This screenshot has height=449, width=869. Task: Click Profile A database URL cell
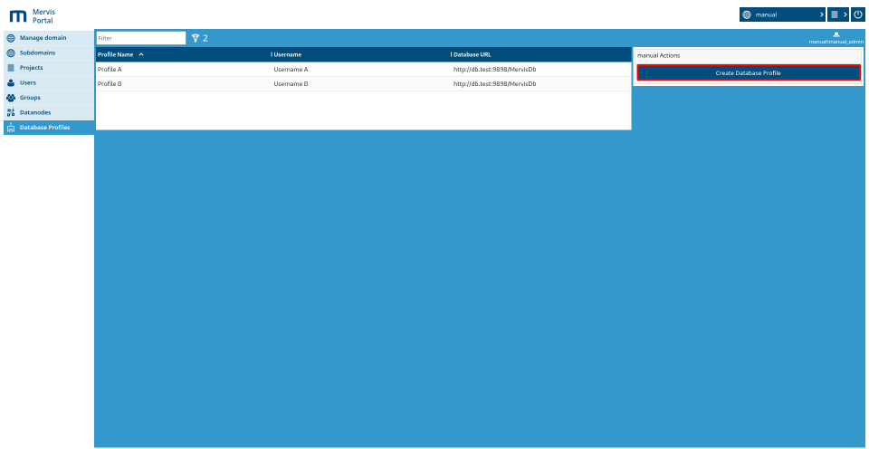pyautogui.click(x=495, y=70)
